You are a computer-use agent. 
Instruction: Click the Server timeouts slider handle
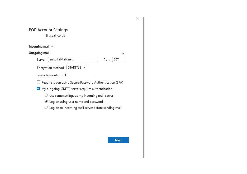point(65,75)
